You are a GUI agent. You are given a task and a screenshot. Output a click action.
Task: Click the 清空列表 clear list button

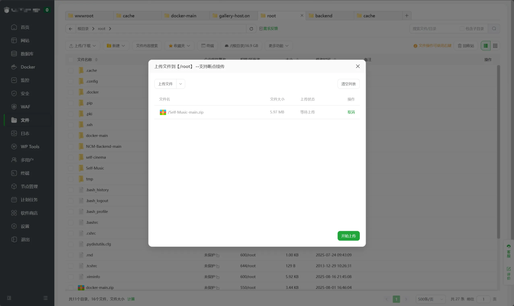click(x=348, y=84)
